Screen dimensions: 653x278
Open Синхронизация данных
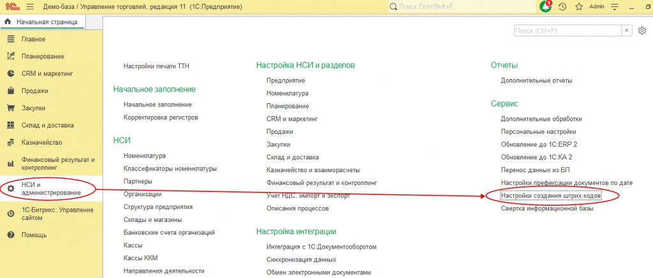(x=302, y=260)
